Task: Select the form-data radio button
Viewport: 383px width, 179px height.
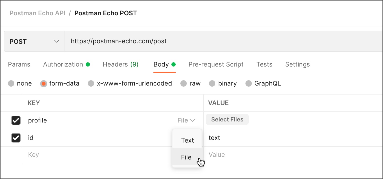Action: pos(44,84)
